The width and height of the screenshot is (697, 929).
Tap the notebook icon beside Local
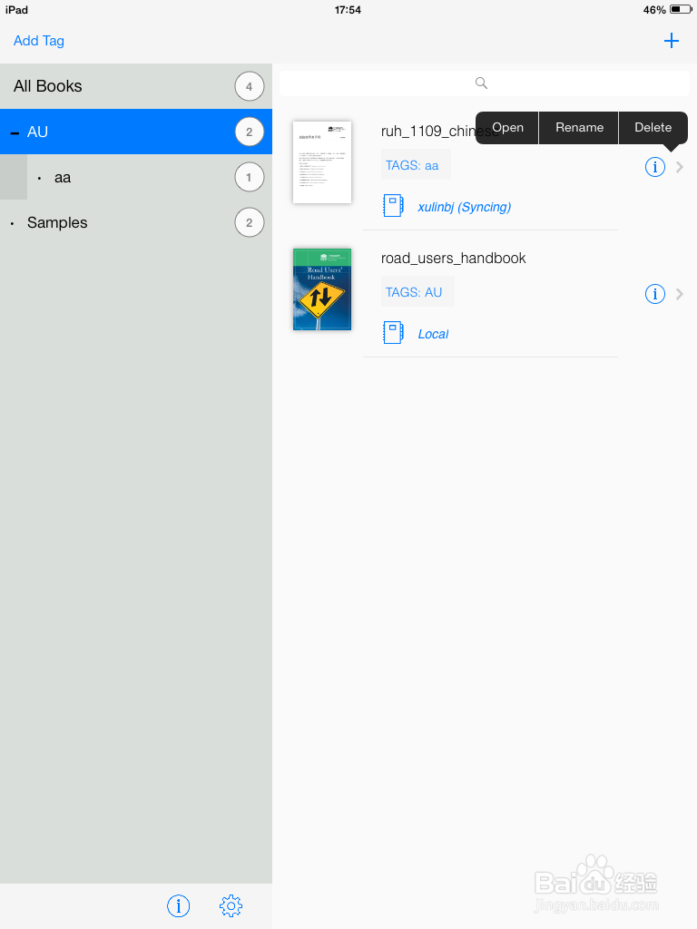click(x=393, y=332)
